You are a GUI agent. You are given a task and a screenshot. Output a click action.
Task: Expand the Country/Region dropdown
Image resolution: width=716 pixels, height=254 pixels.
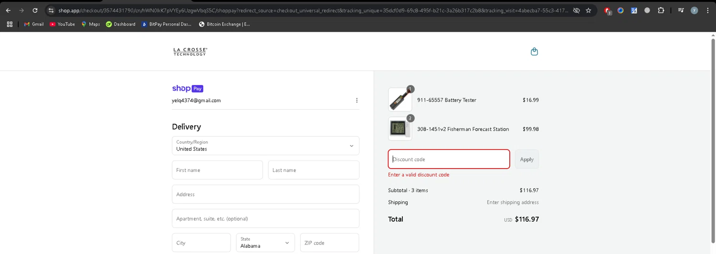[x=265, y=146]
